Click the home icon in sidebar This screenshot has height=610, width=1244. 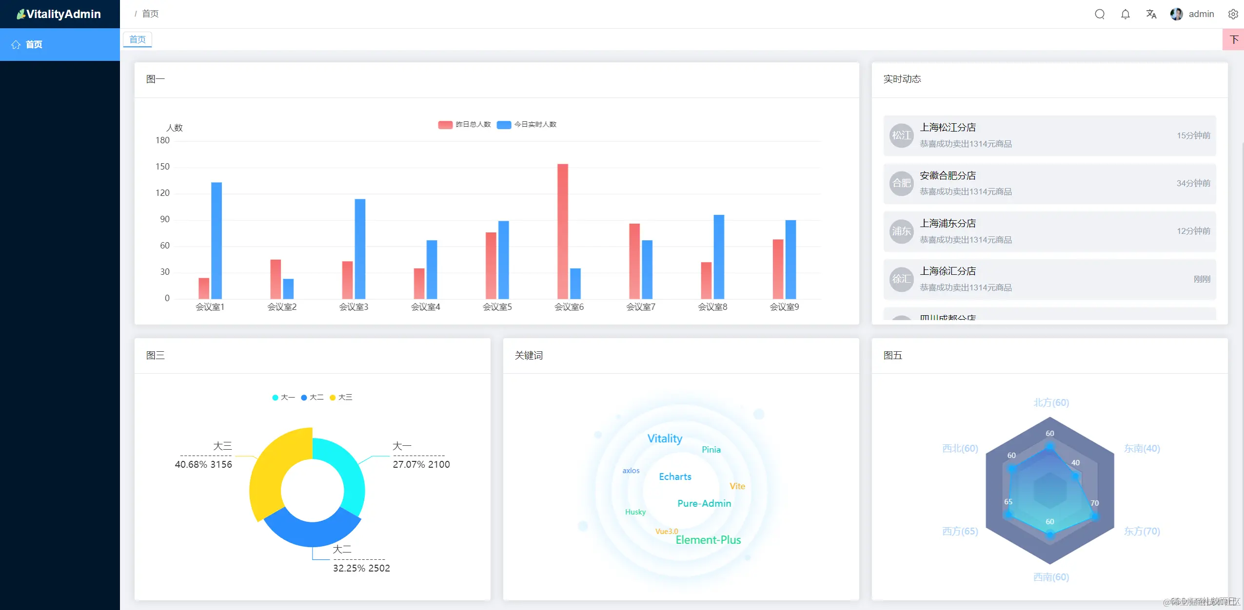click(x=16, y=44)
